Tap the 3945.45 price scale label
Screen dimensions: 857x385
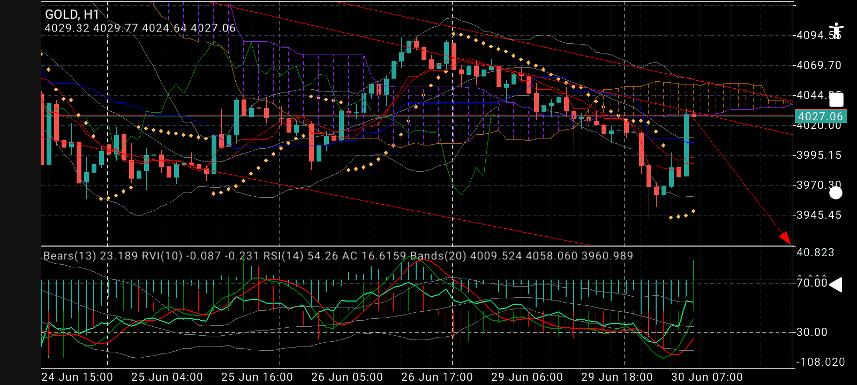[x=819, y=215]
